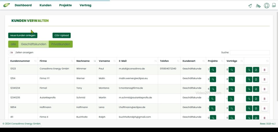Image resolution: width=278 pixels, height=132 pixels.
Task: View contracts of customer Autarkieprofis
Action: pos(231,98)
